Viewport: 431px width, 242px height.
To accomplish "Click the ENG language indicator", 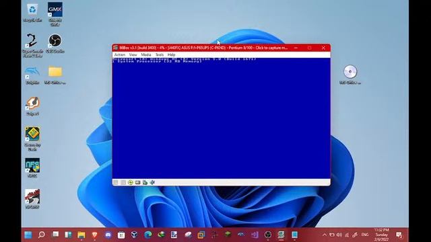I will pos(365,235).
